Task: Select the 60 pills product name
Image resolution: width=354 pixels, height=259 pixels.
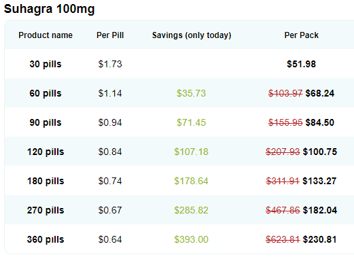Action: (46, 93)
